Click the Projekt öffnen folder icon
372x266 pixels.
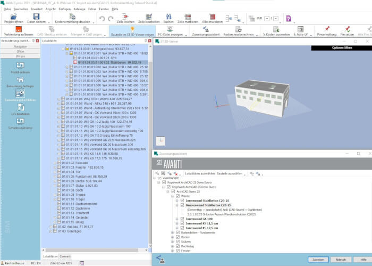click(13, 16)
